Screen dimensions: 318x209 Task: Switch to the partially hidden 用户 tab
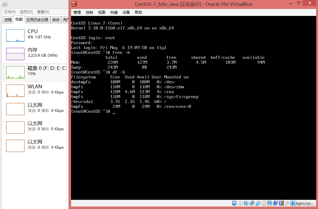pos(65,20)
